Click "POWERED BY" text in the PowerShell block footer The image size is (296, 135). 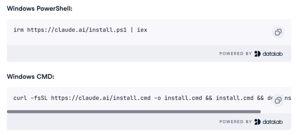(235, 54)
